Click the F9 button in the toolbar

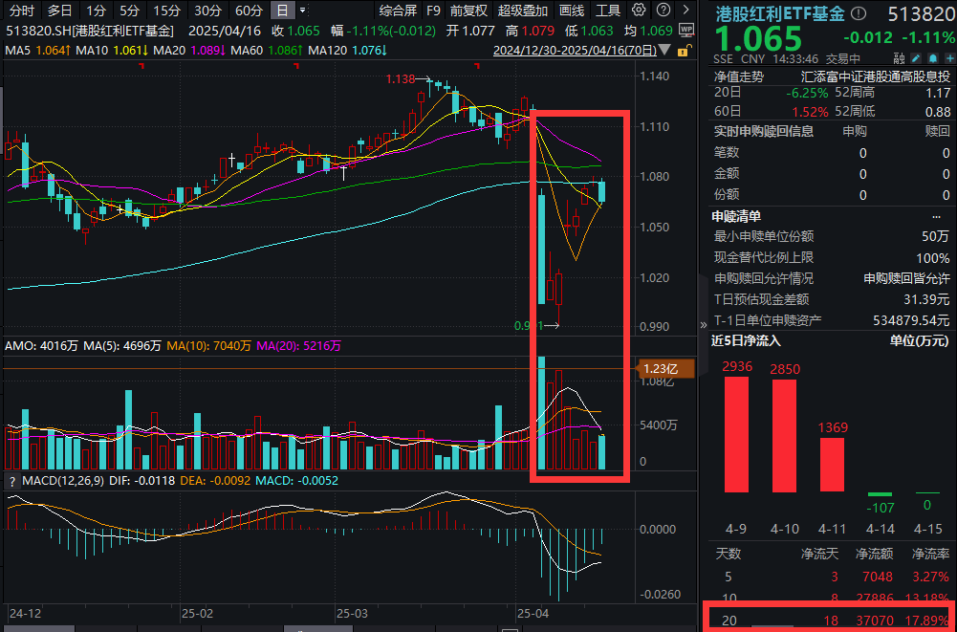coord(434,11)
